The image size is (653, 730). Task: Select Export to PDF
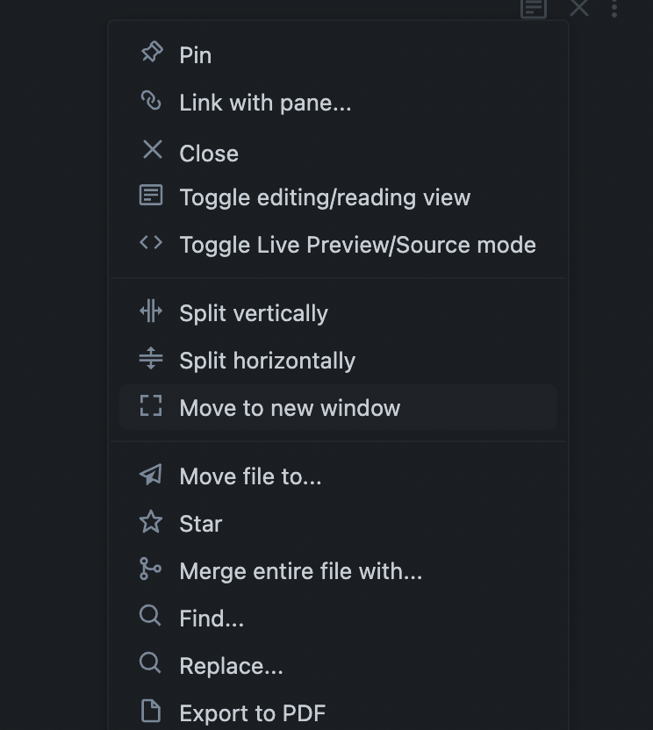[x=252, y=713]
